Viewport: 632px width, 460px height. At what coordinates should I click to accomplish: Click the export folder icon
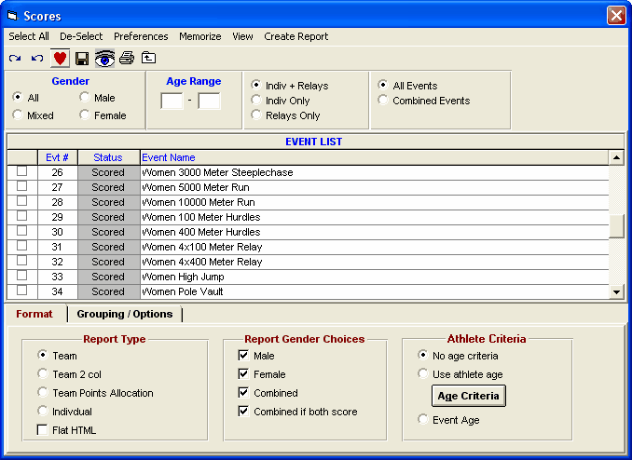pos(148,58)
